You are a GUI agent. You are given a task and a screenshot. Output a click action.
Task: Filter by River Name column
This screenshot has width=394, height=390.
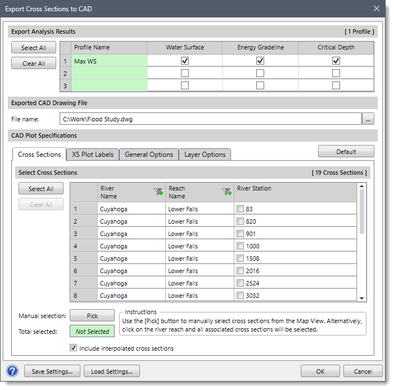(158, 192)
